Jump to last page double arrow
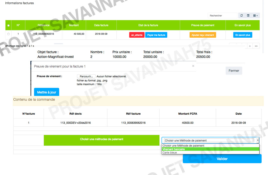268x175 pixels. (256, 46)
